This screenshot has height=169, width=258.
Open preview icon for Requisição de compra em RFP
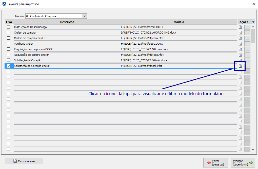(240, 55)
